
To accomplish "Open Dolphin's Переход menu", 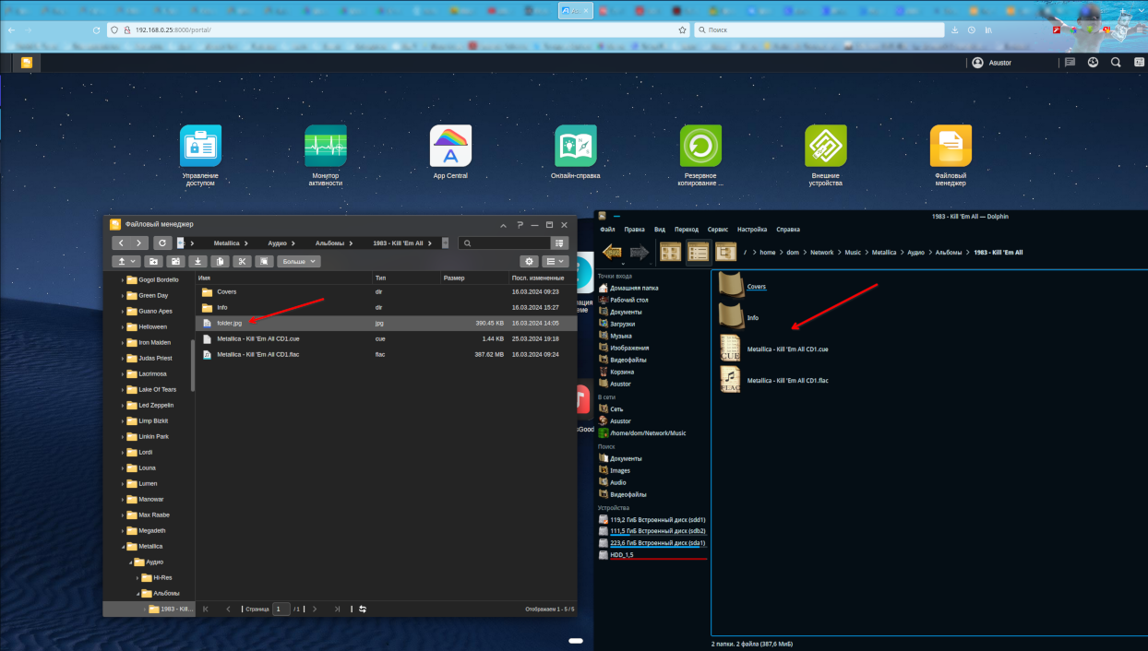I will click(686, 229).
